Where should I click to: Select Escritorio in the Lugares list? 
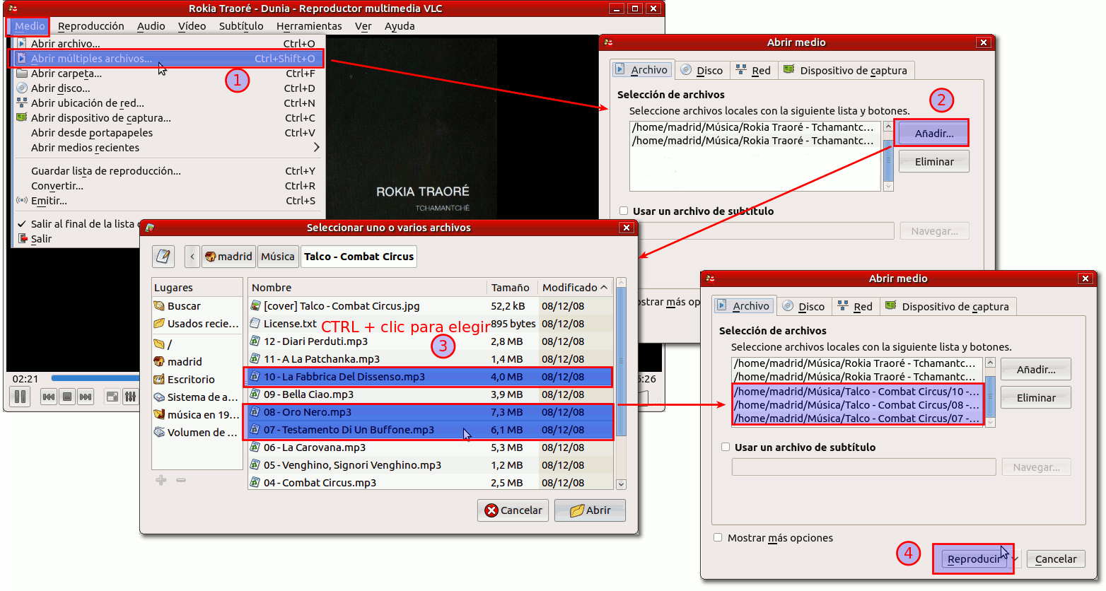click(197, 380)
